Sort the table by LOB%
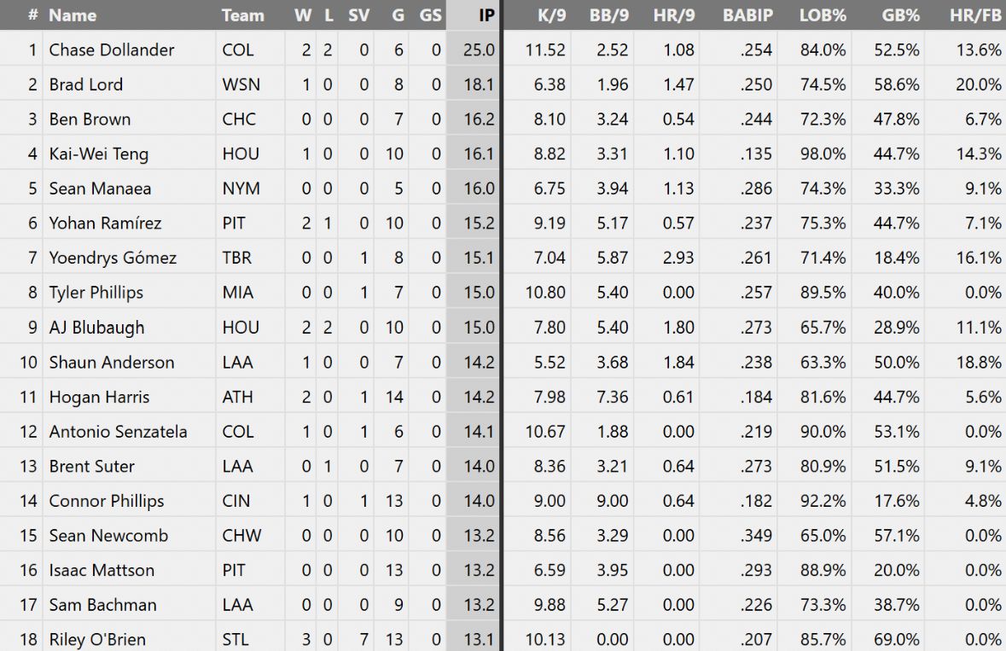 [823, 15]
